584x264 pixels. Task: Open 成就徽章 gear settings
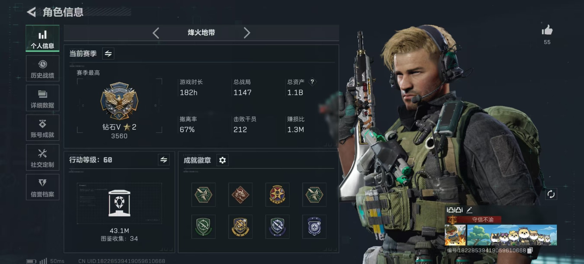coord(222,160)
